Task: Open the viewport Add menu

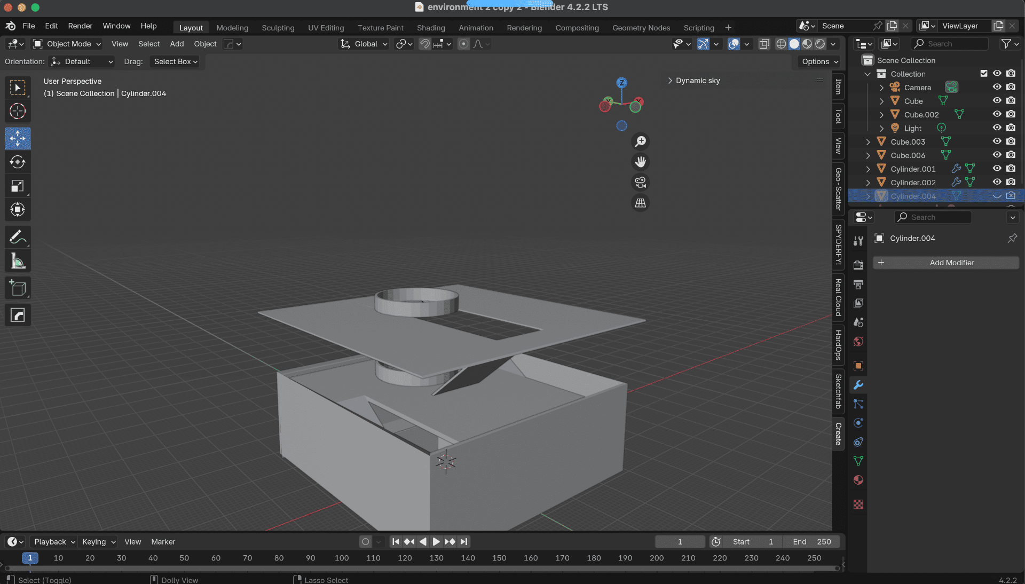Action: click(x=177, y=44)
